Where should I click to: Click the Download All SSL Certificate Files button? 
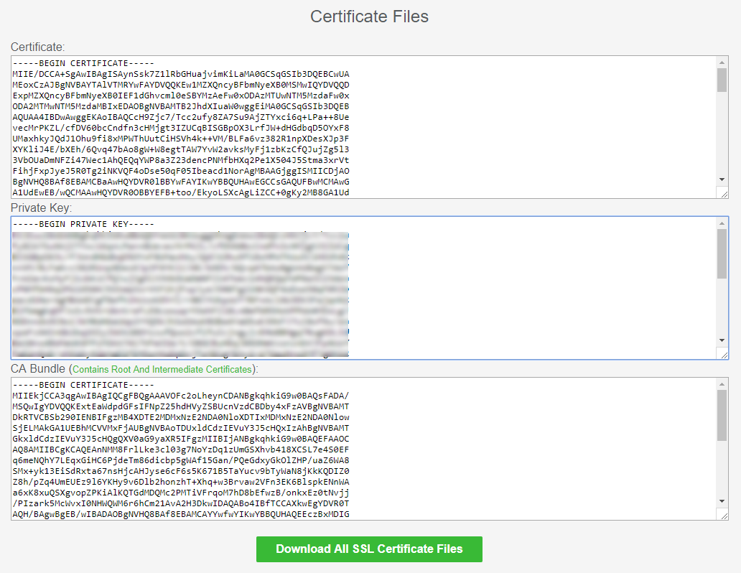click(369, 549)
